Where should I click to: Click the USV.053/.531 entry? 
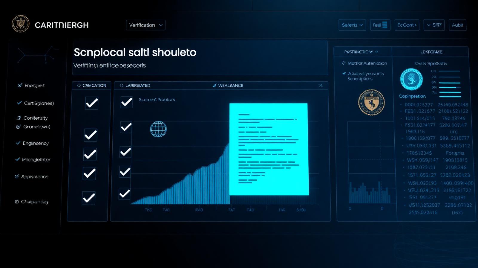tap(421, 146)
